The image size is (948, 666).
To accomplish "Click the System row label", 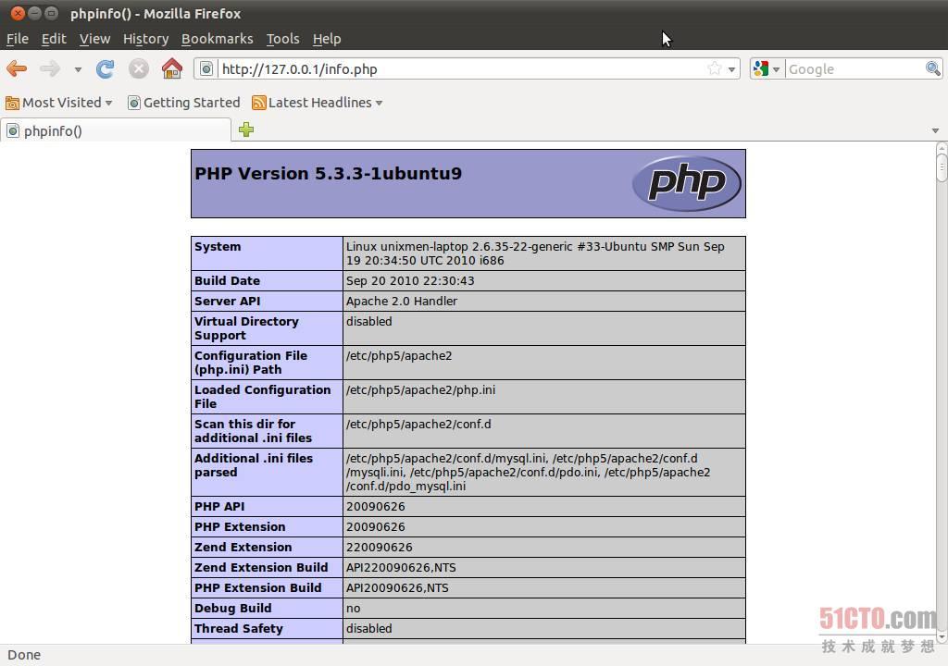I will 218,247.
